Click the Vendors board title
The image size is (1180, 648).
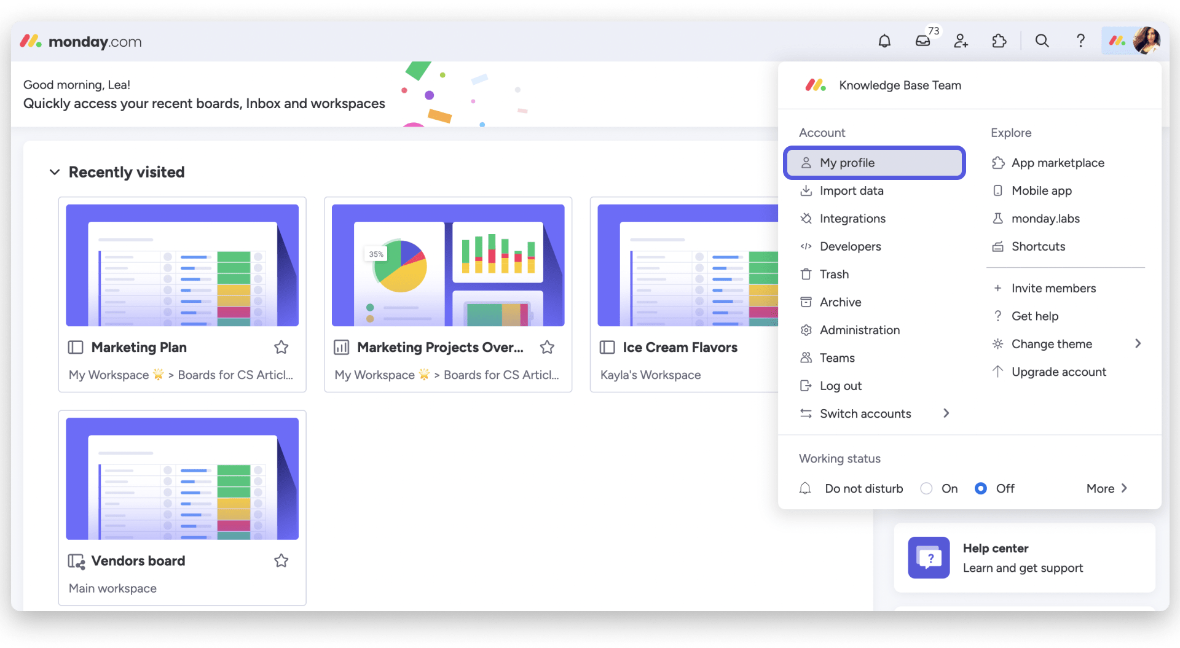pyautogui.click(x=138, y=561)
